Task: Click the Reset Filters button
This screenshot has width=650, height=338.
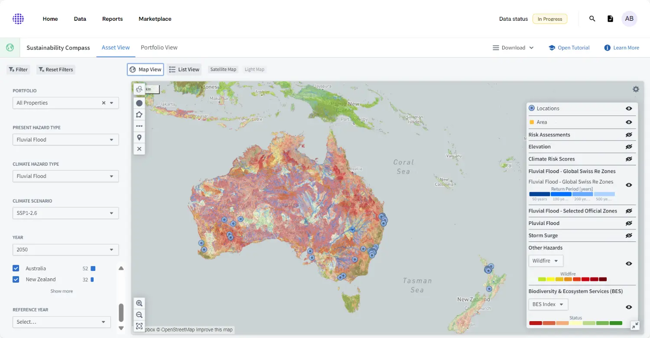Action: point(55,69)
